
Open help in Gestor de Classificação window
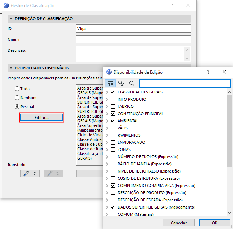(x=172, y=5)
